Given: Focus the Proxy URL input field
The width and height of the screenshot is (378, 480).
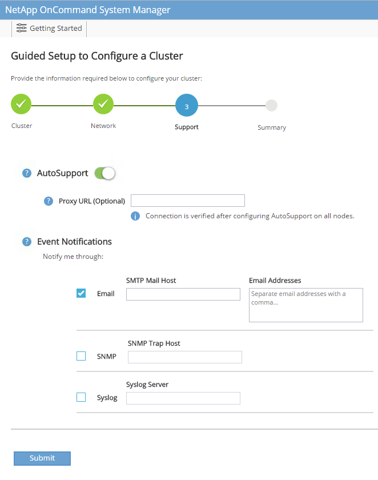Looking at the screenshot, I should pyautogui.click(x=188, y=201).
